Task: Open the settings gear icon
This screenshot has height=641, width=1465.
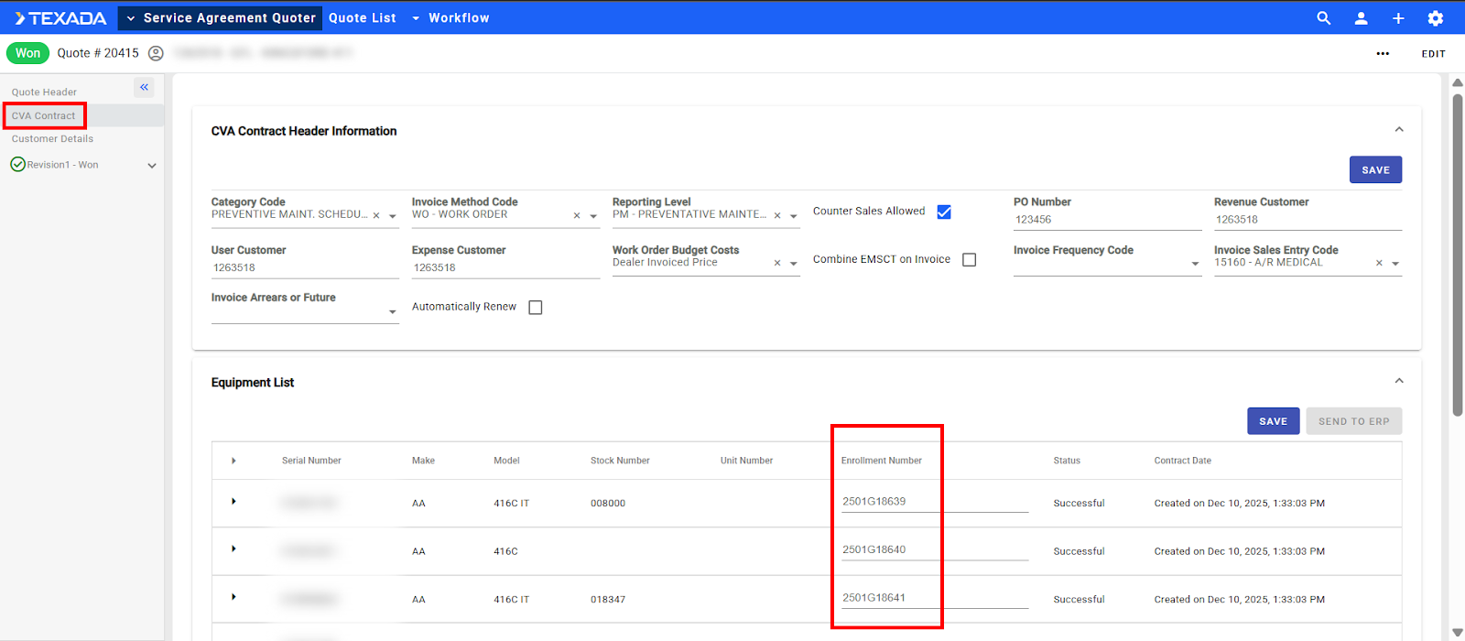Action: (x=1435, y=18)
